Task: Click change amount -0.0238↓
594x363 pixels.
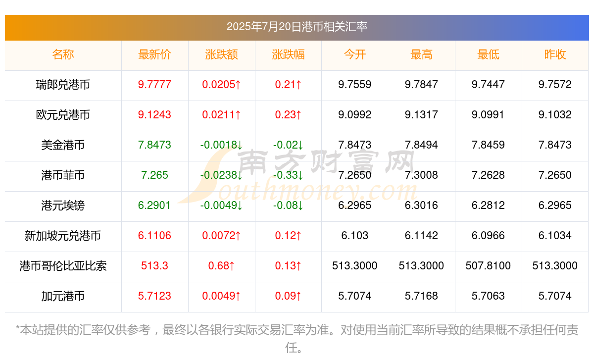Action: tap(221, 175)
